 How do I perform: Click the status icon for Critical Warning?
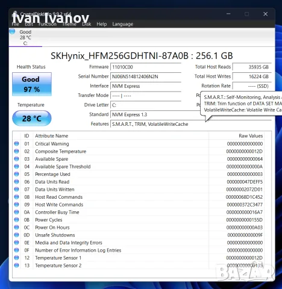[16, 144]
